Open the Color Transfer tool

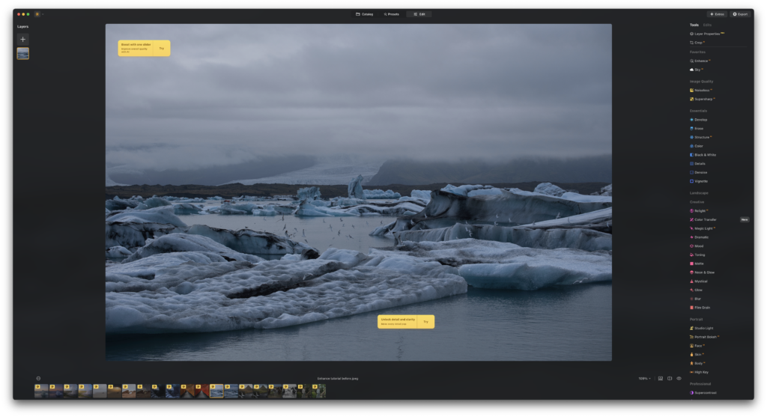coord(703,219)
